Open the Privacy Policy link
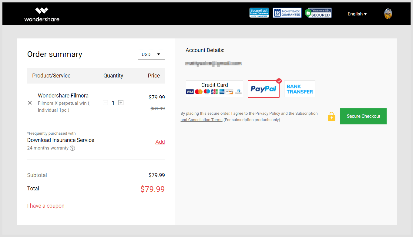The image size is (413, 237). (268, 114)
